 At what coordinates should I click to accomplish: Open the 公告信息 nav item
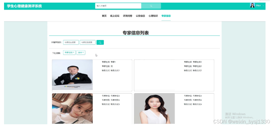pyautogui.click(x=140, y=16)
